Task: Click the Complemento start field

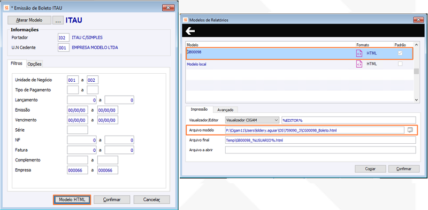Action: coord(78,160)
